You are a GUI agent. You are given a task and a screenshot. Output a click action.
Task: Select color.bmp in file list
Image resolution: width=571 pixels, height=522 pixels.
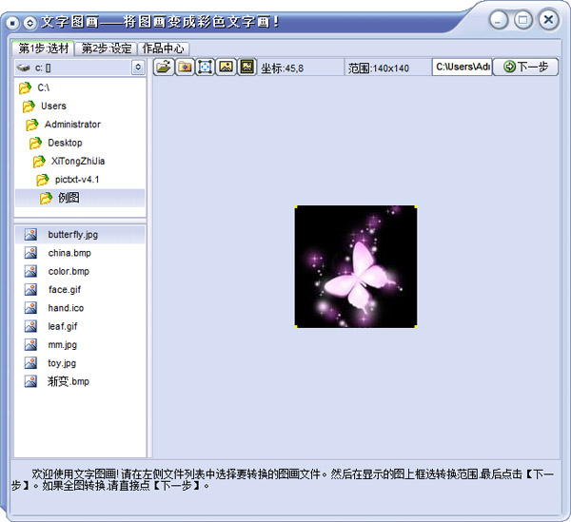pos(80,271)
